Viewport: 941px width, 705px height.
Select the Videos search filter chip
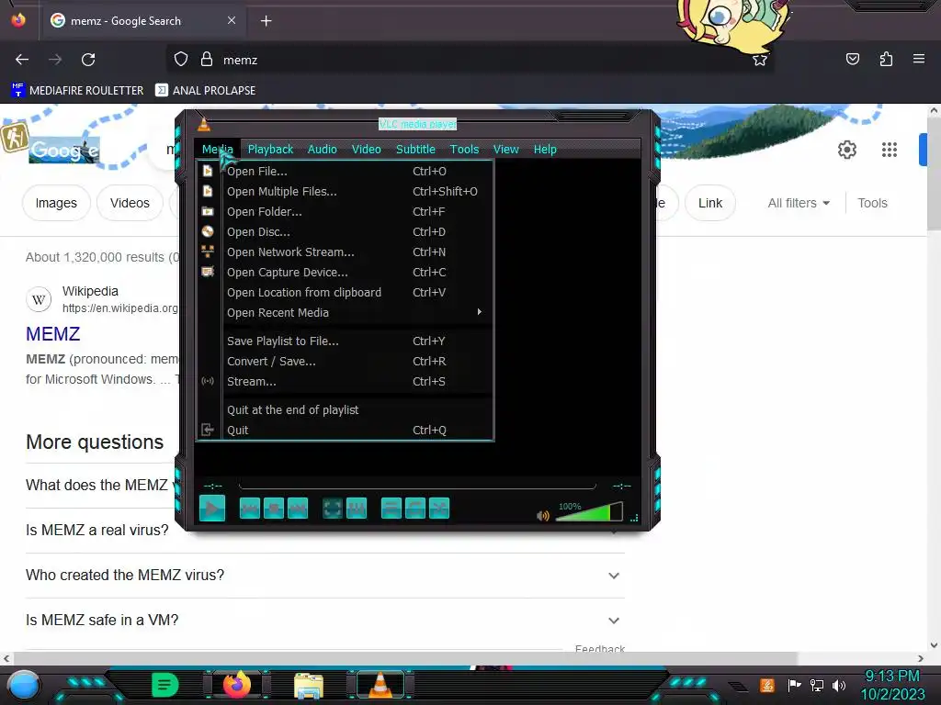click(x=130, y=203)
